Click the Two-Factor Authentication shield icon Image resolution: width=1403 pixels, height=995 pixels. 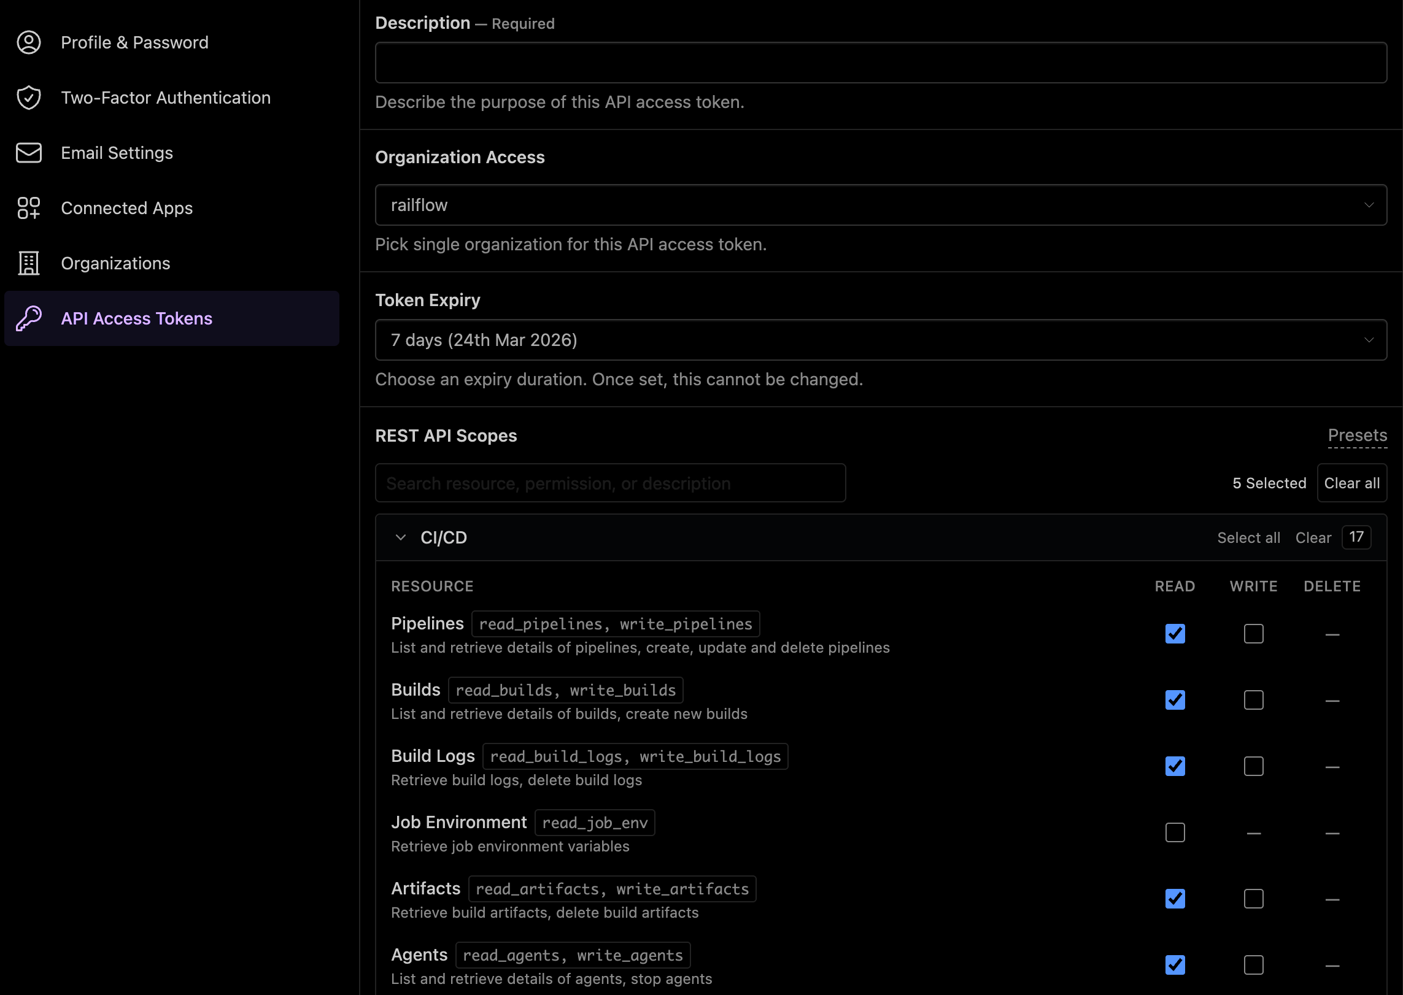(29, 98)
